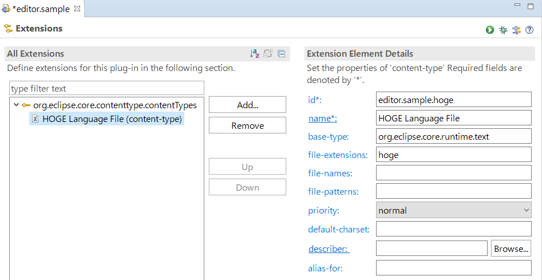
Task: Click the debug bug icon
Action: 503,30
